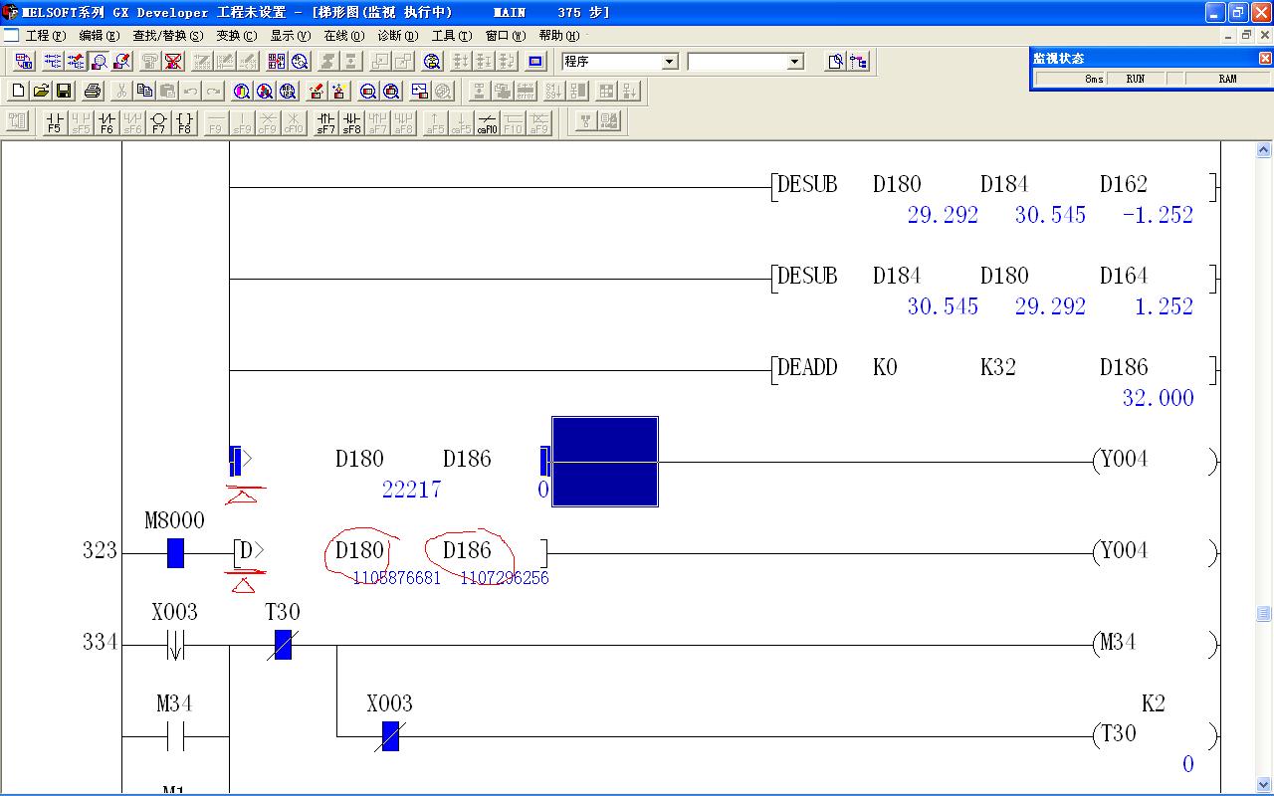This screenshot has height=796, width=1274.
Task: Save the project with the floppy disk icon
Action: tap(64, 92)
